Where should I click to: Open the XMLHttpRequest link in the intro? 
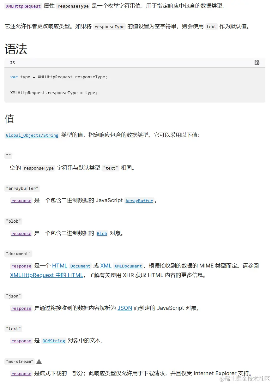tap(23, 6)
